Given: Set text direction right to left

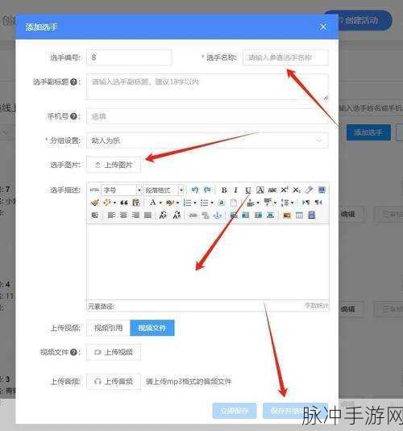Looking at the screenshot, I should click(x=318, y=203).
